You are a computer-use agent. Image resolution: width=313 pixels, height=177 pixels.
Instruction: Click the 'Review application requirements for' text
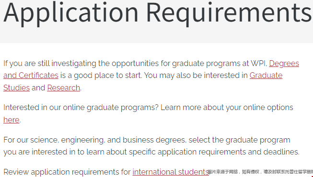click(67, 172)
